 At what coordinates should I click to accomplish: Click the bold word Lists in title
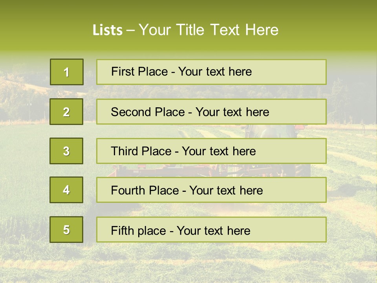pos(108,30)
